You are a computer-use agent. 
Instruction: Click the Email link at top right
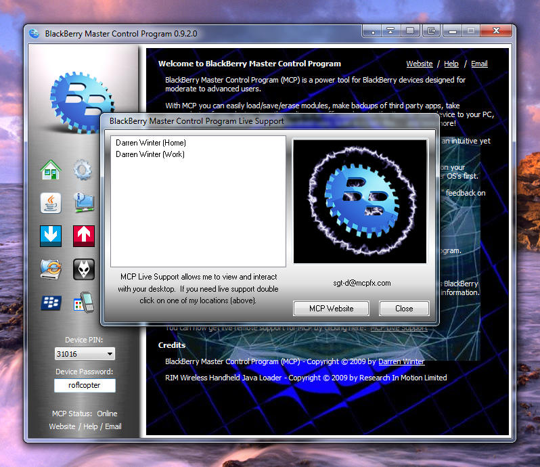pos(479,64)
